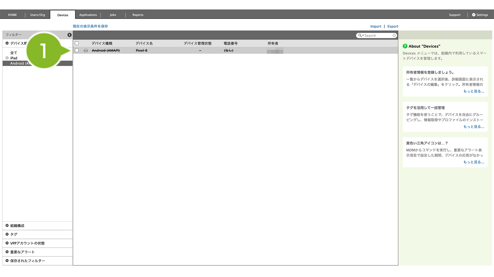Click the (なし) phone number cell
The image size is (494, 277).
(228, 50)
